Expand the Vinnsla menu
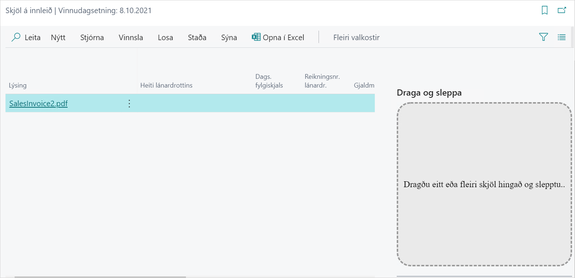 (x=131, y=38)
